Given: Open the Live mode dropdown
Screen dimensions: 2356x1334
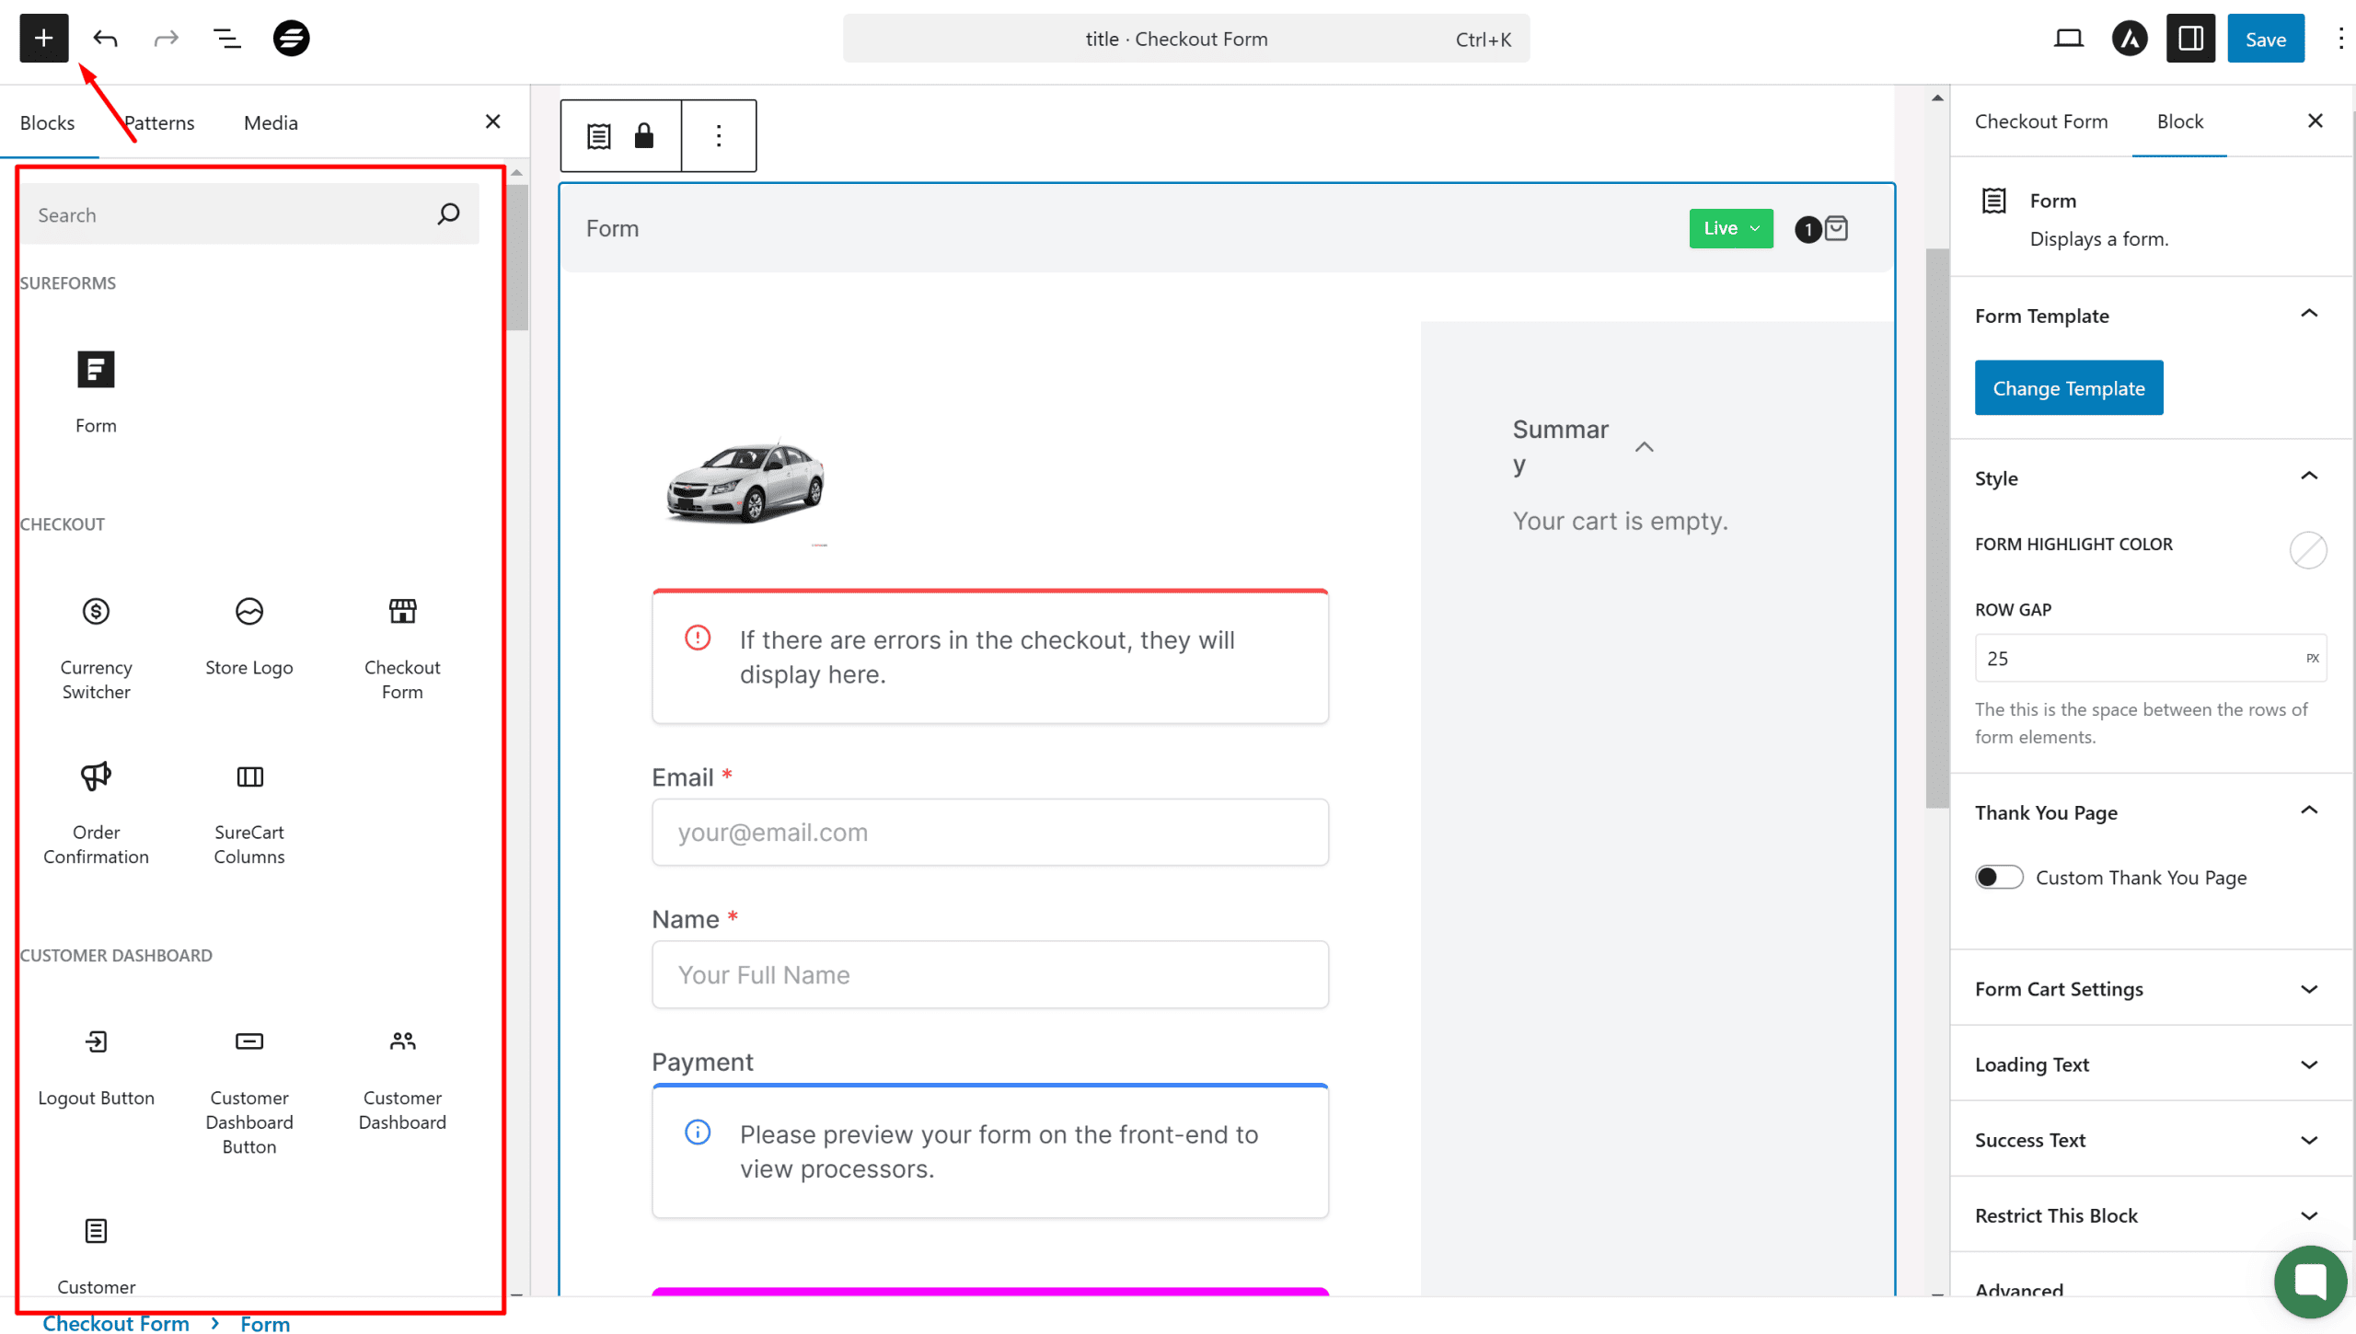Looking at the screenshot, I should tap(1730, 228).
